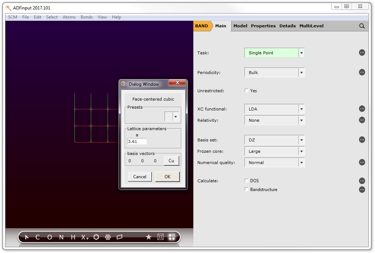Image resolution: width=375 pixels, height=253 pixels.
Task: Open the Atoms menu
Action: (x=69, y=17)
